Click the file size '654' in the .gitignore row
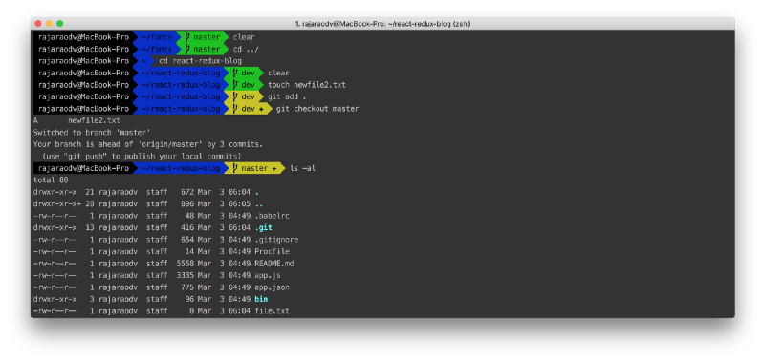 click(x=187, y=240)
